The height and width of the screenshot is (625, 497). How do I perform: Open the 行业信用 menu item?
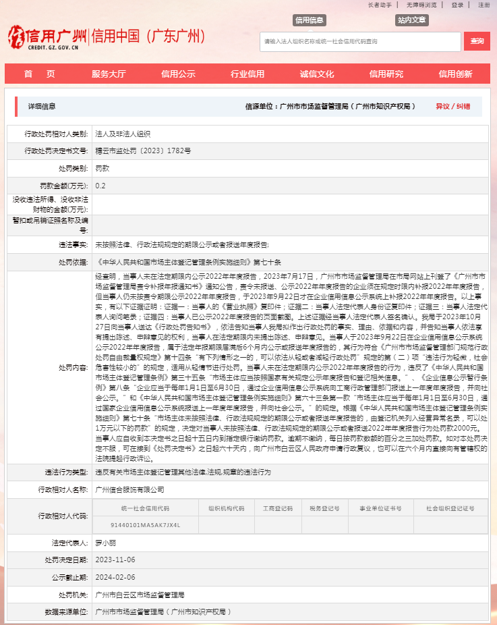[247, 74]
